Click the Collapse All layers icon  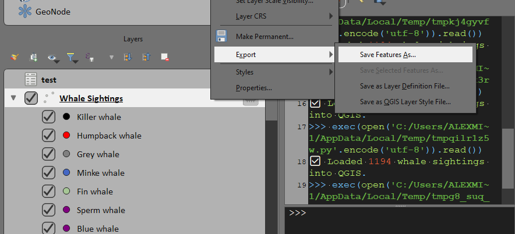(146, 58)
